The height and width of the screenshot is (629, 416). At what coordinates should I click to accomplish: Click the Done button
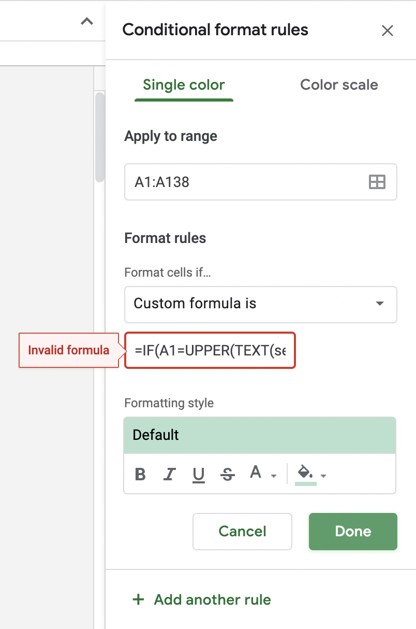point(353,531)
